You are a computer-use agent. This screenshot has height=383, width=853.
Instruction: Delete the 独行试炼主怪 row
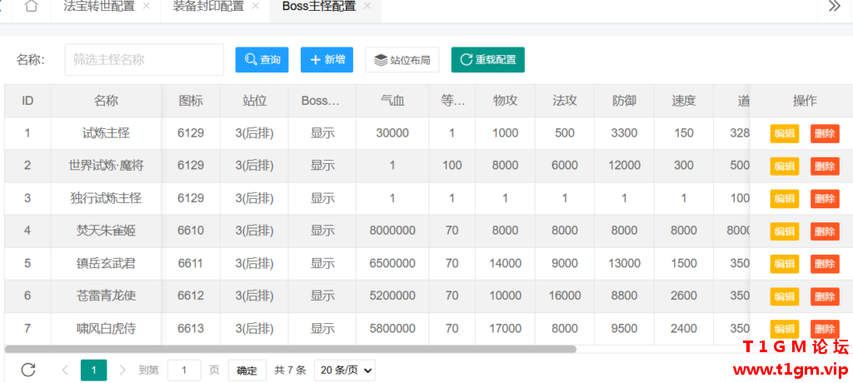[825, 198]
